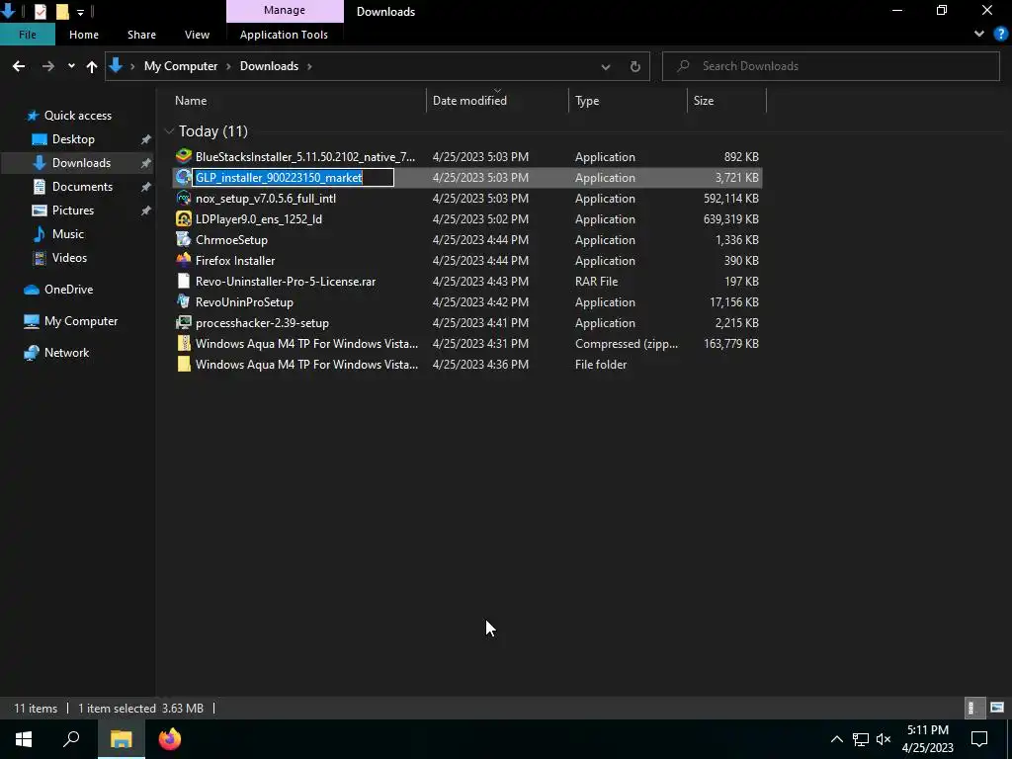Show hidden tray icons chevron
Screen dimensions: 1012x759
(x=836, y=739)
